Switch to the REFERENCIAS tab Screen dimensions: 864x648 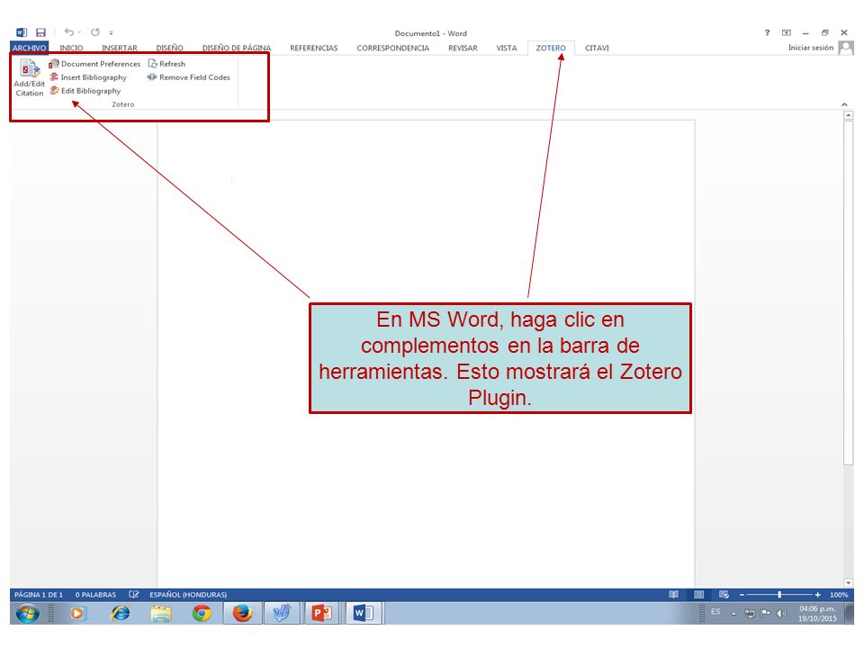pos(314,48)
